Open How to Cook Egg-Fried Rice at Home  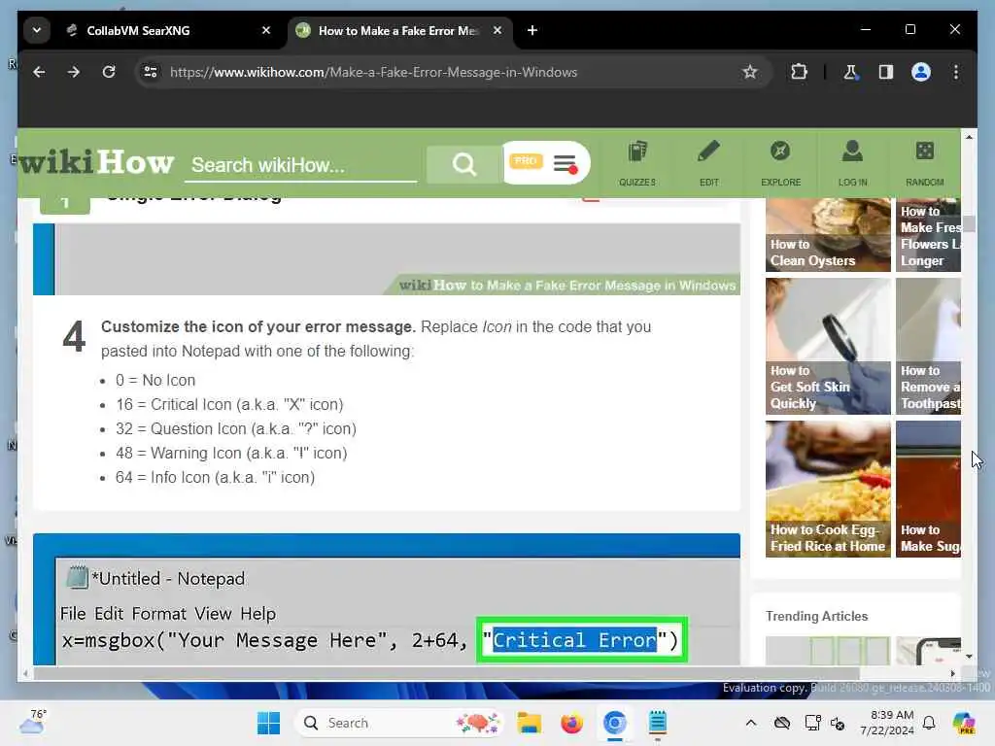(x=828, y=490)
